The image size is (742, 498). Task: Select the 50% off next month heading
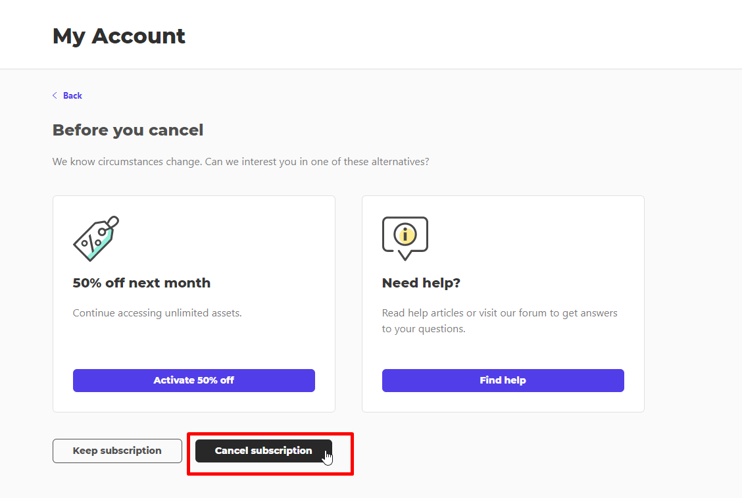click(x=141, y=283)
